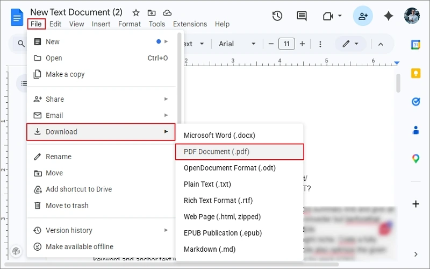Open the paragraph style dropdown arrow
430x269 pixels.
pyautogui.click(x=202, y=44)
